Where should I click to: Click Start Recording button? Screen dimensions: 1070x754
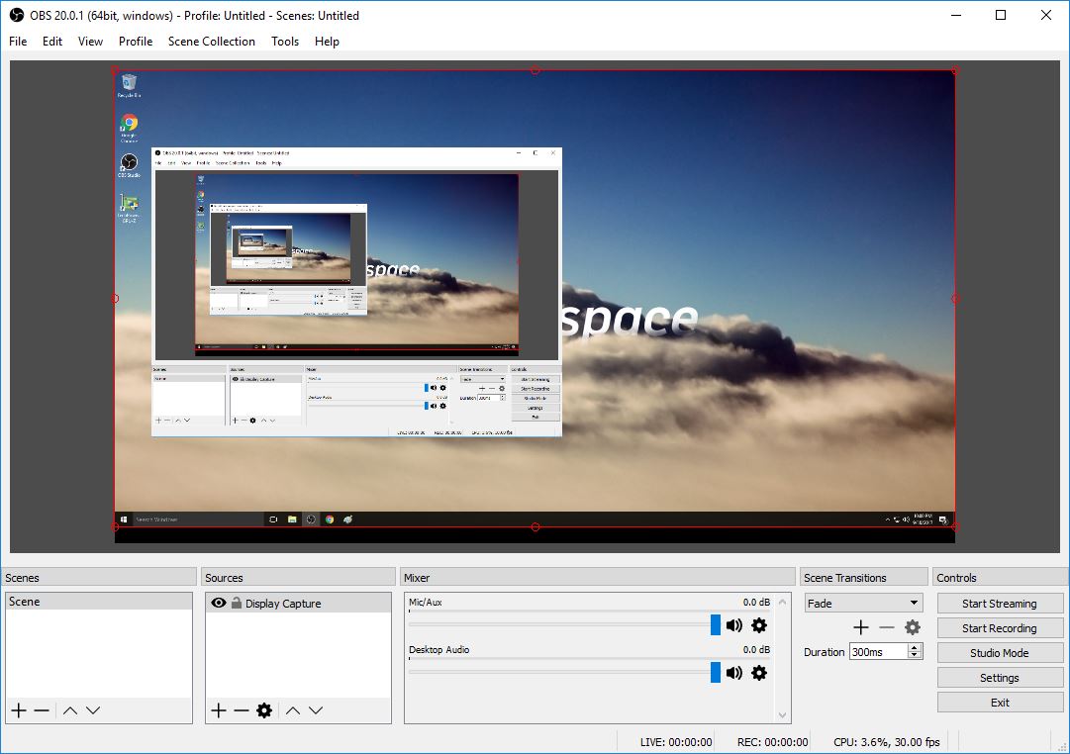click(1000, 628)
